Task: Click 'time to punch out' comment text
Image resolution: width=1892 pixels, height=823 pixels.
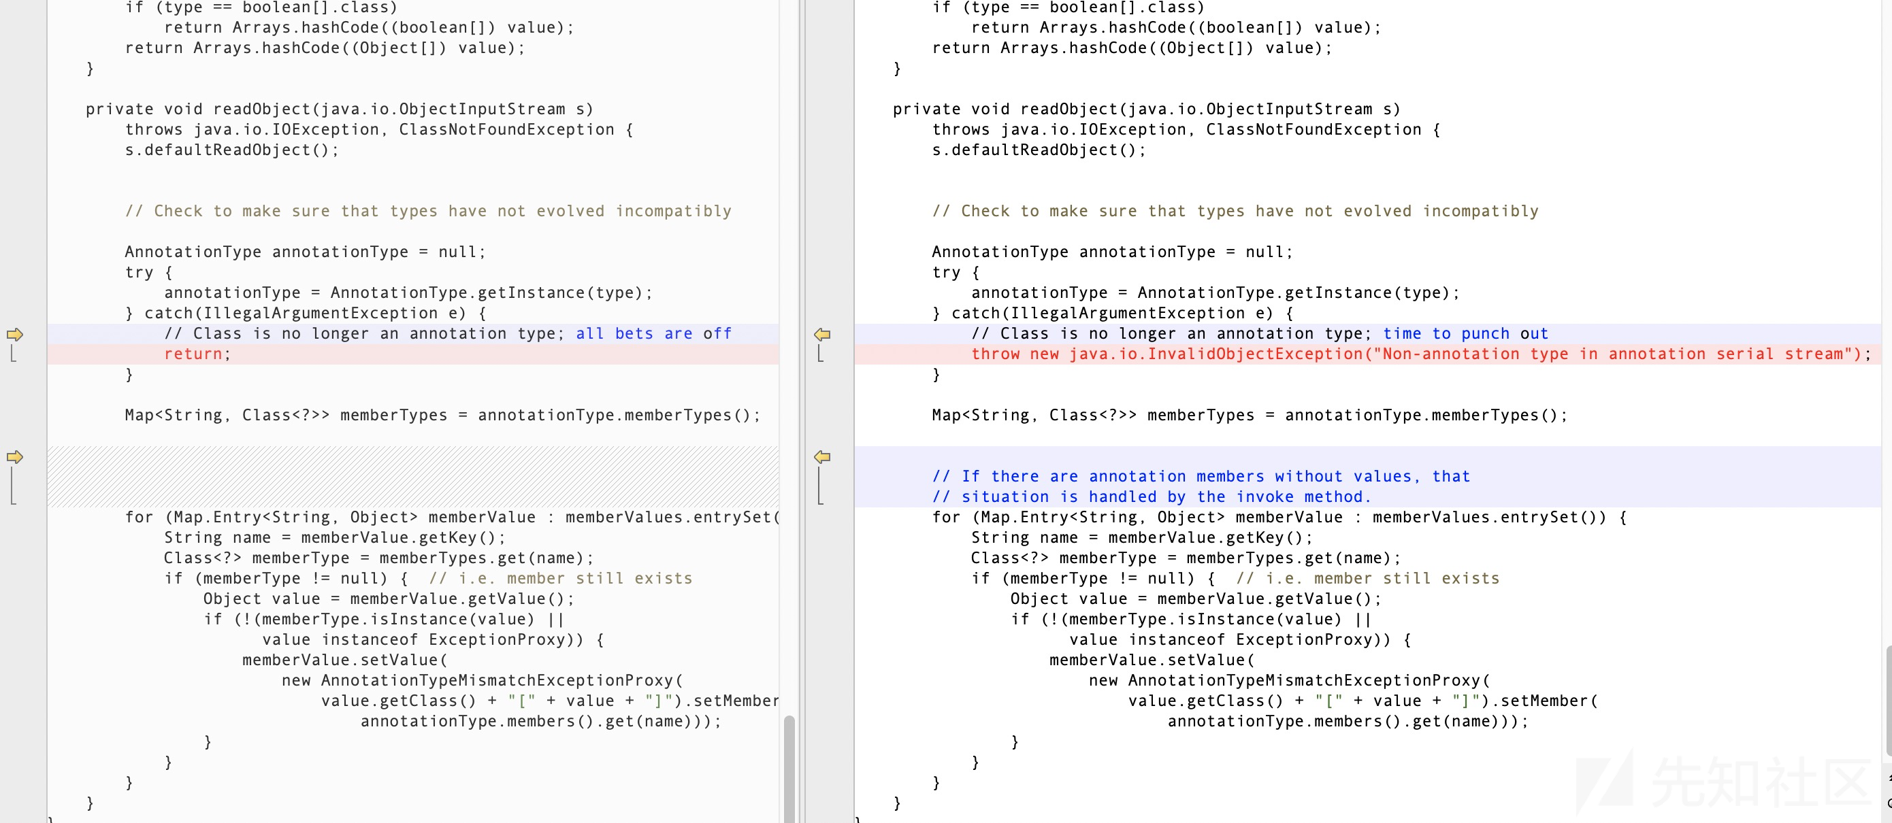Action: click(1465, 333)
